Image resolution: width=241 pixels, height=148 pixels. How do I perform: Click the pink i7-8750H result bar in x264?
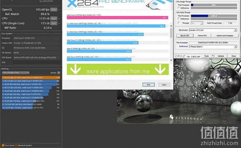tap(117, 18)
